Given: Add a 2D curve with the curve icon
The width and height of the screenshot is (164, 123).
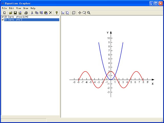Looking at the screenshot, I should click(63, 13).
